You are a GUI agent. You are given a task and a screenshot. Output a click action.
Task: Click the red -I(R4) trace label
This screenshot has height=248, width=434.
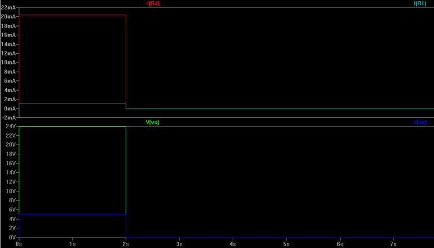tap(153, 3)
